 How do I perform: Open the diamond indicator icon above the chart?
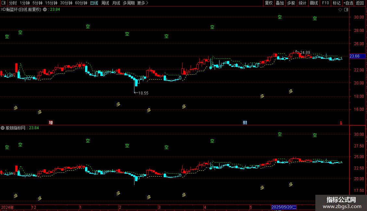(x=340, y=10)
